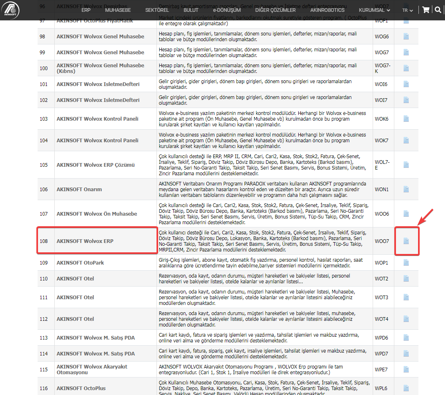Open document icon for code WOI7
The width and height of the screenshot is (445, 395).
(x=406, y=100)
